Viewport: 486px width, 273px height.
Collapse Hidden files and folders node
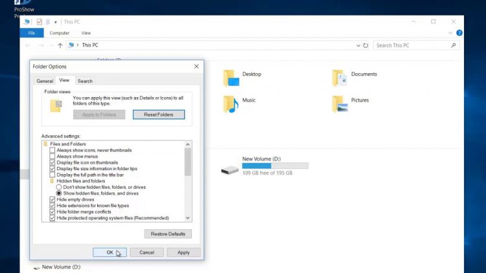coord(52,180)
